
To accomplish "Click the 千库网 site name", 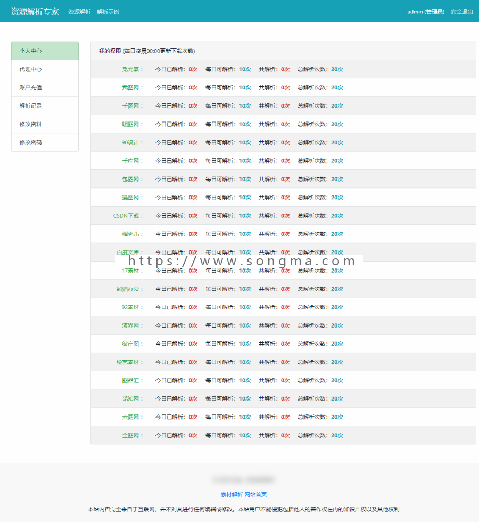I will 133,161.
